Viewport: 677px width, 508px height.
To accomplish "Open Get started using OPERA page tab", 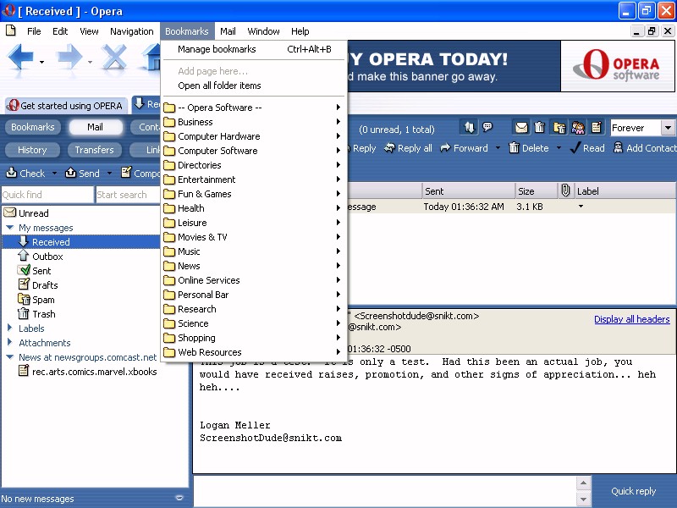I will [x=67, y=105].
